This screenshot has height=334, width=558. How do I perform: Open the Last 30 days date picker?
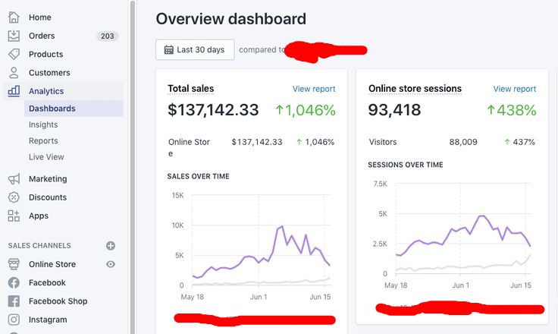click(195, 49)
